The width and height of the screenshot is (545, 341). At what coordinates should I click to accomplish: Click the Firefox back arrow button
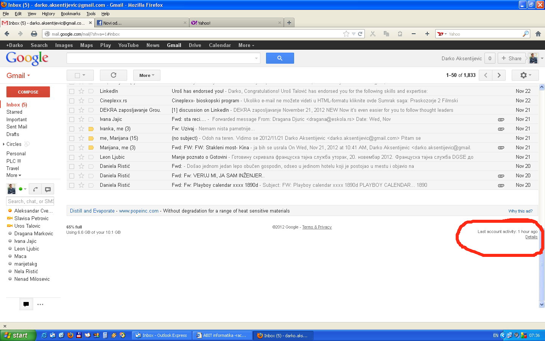pos(7,34)
